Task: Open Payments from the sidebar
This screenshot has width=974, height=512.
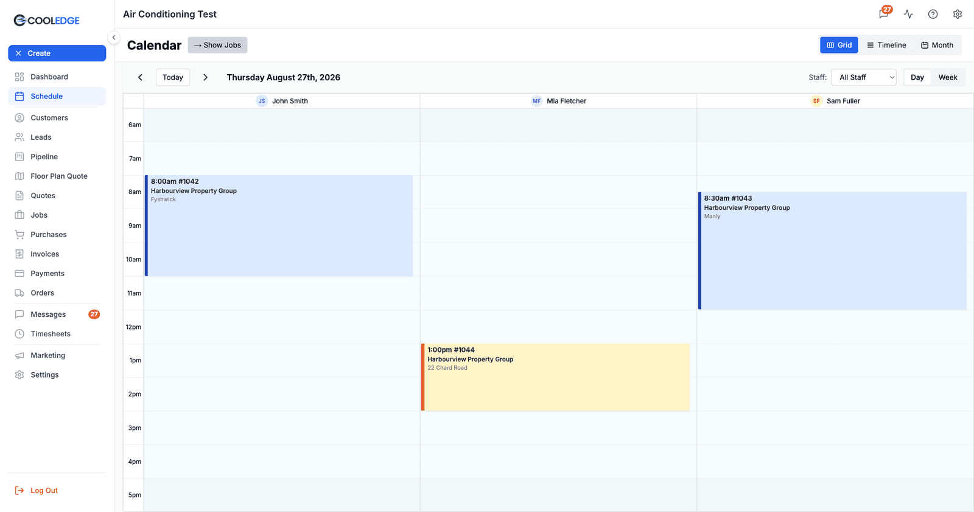Action: (57, 274)
